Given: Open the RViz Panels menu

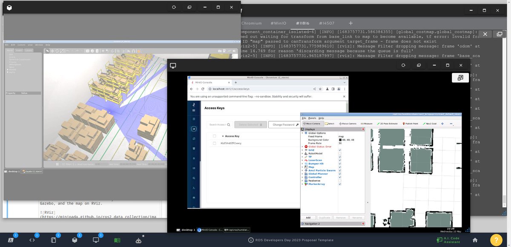Looking at the screenshot, I should 312,118.
